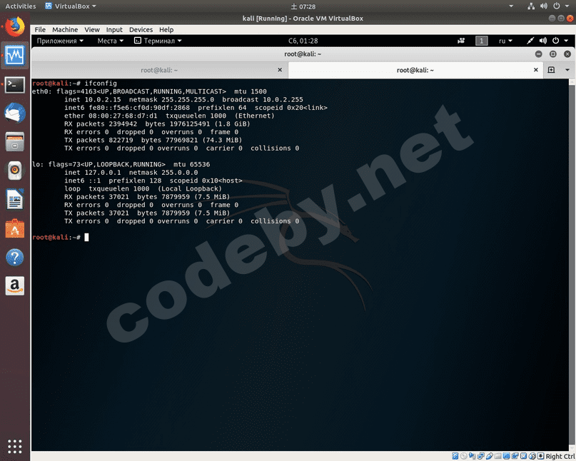Screen dimensions: 576x461
Task: Open a new terminal tab button
Action: [x=551, y=70]
